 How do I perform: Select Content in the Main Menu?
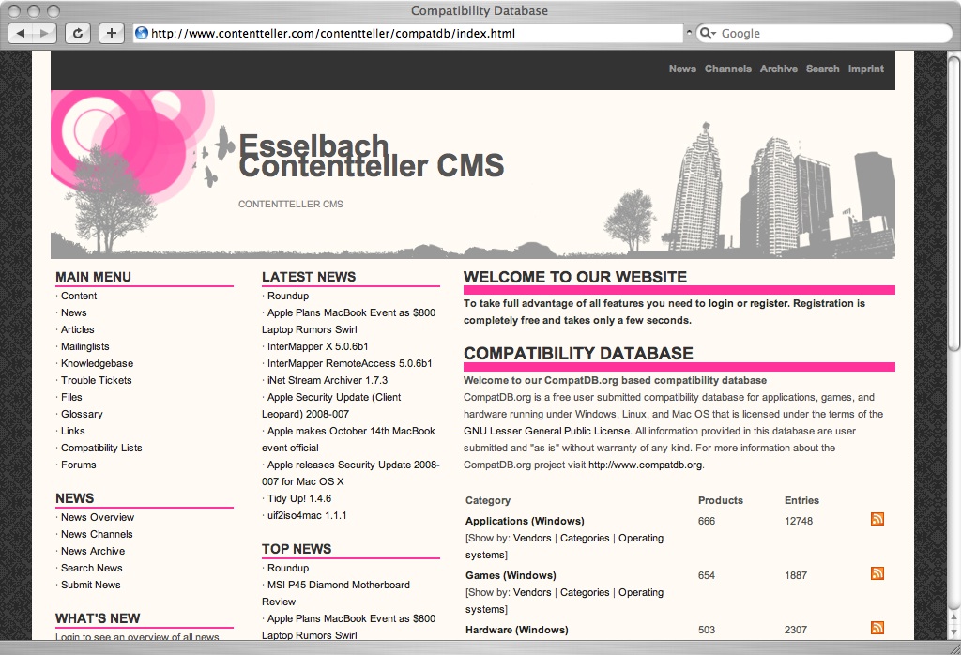pyautogui.click(x=79, y=296)
